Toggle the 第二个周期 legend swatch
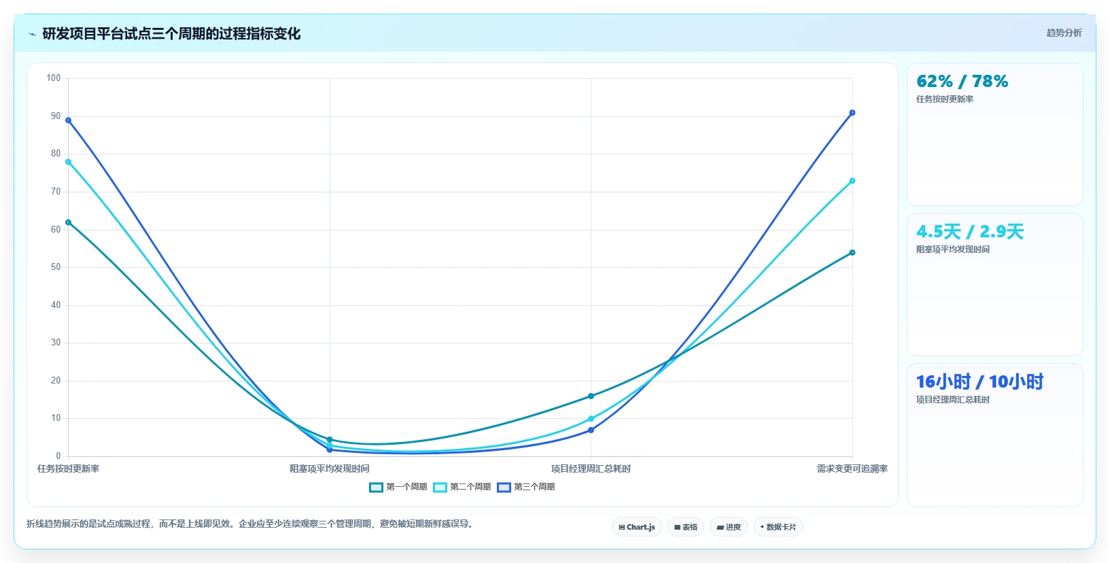Image resolution: width=1110 pixels, height=563 pixels. pyautogui.click(x=440, y=487)
